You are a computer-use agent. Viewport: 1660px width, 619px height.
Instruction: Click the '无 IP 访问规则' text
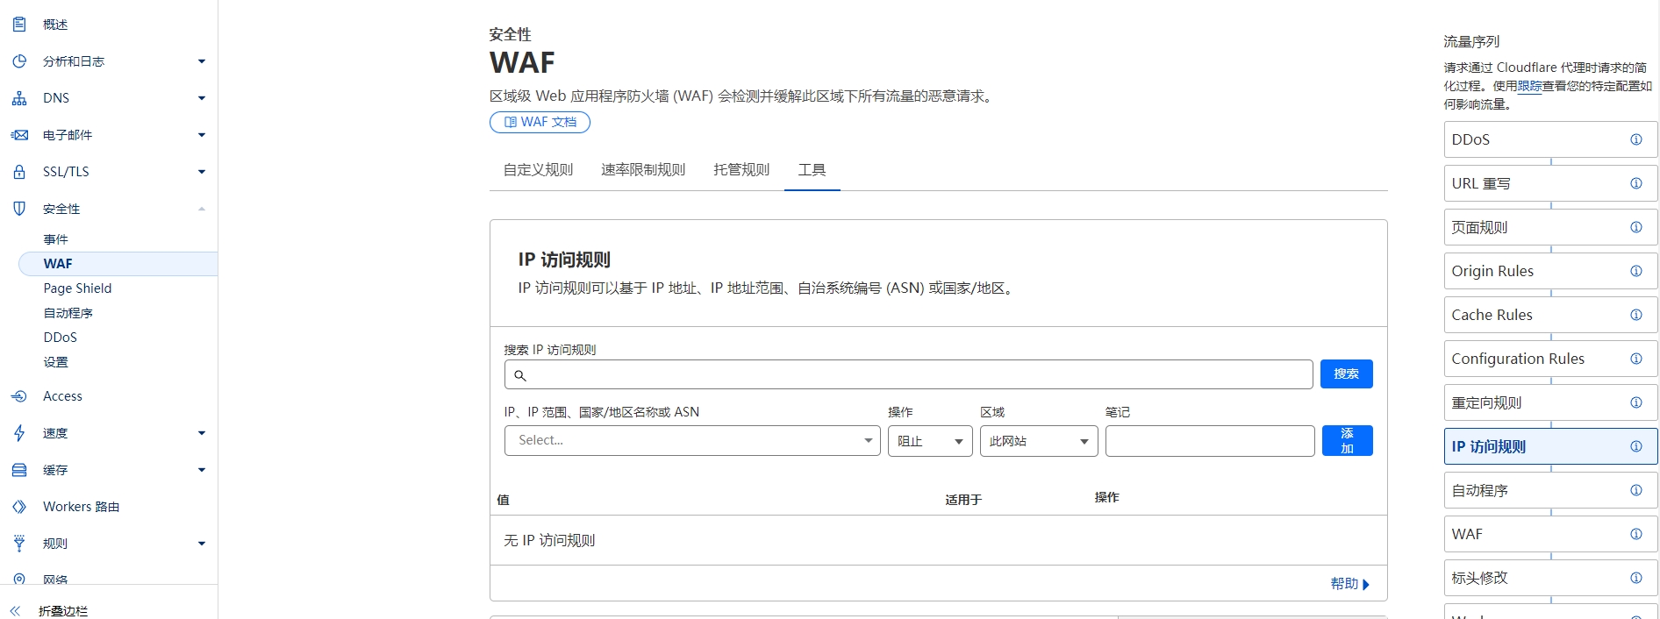tap(549, 540)
